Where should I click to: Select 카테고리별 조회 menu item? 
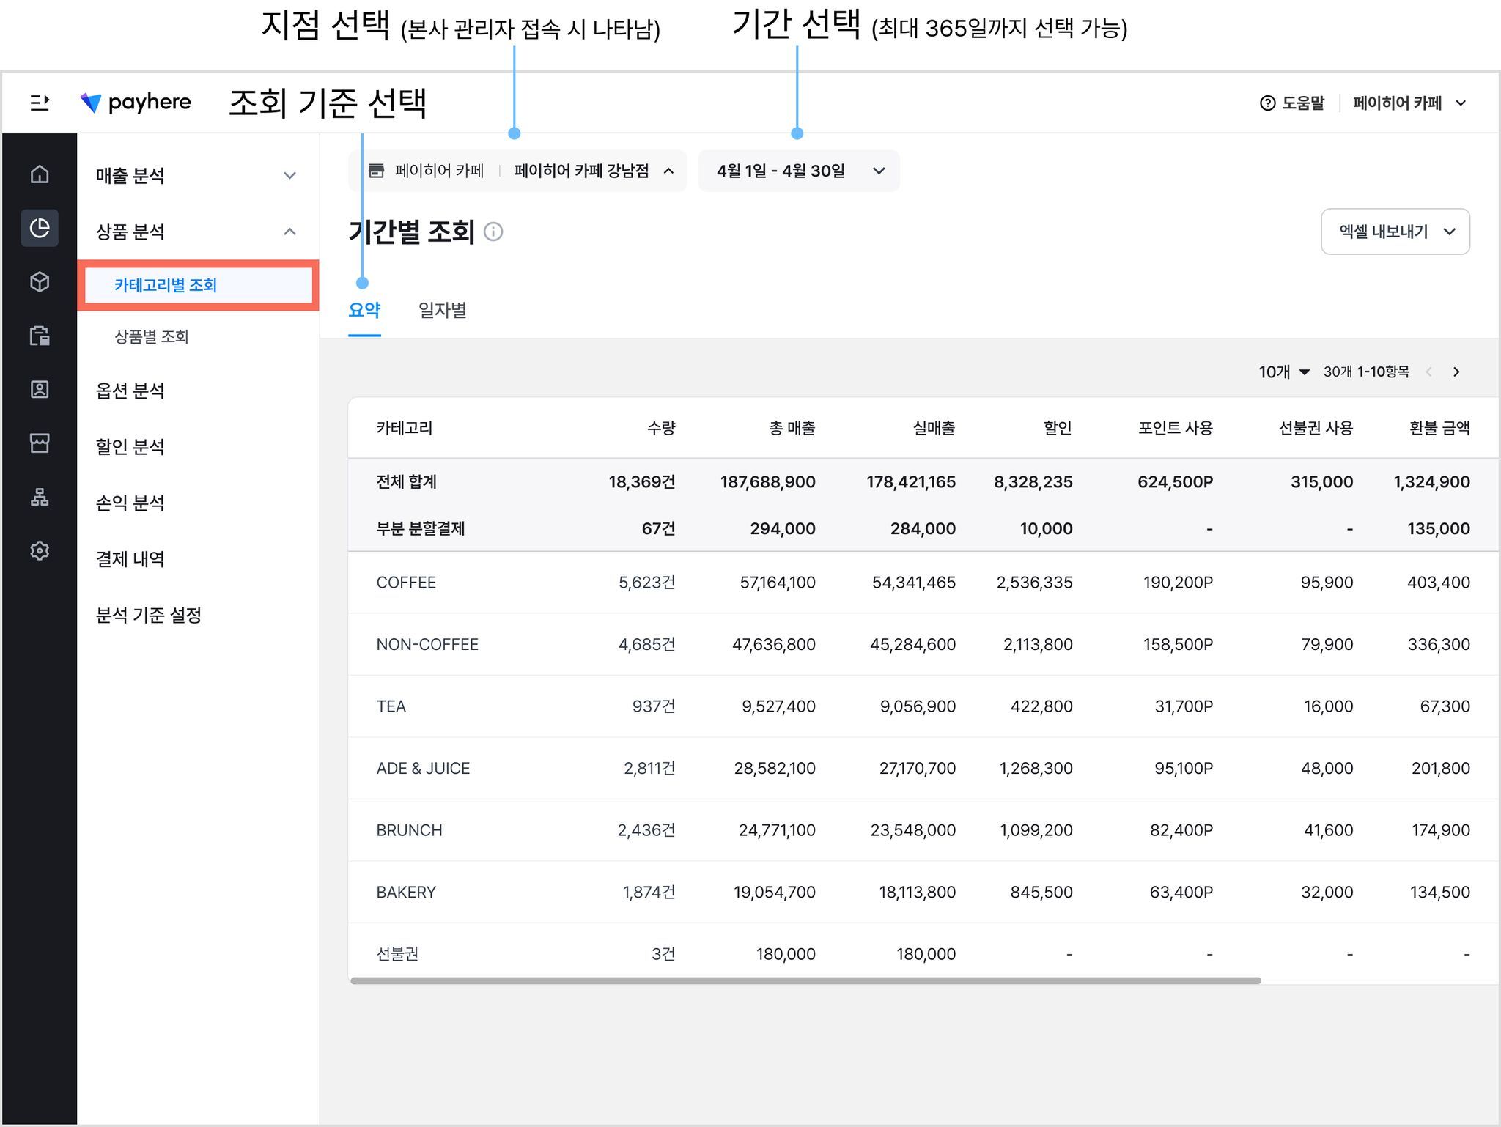tap(198, 285)
